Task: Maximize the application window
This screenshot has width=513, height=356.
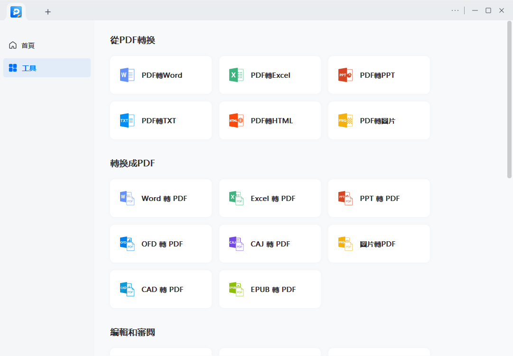Action: (x=488, y=10)
